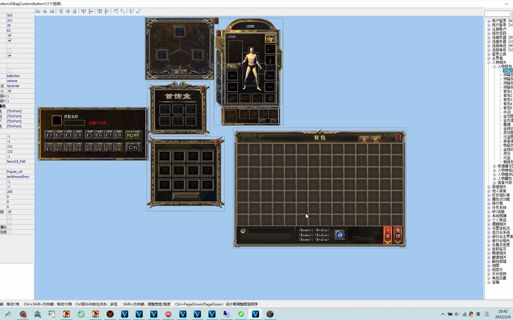Align selected controls to left edges

[x=38, y=11]
